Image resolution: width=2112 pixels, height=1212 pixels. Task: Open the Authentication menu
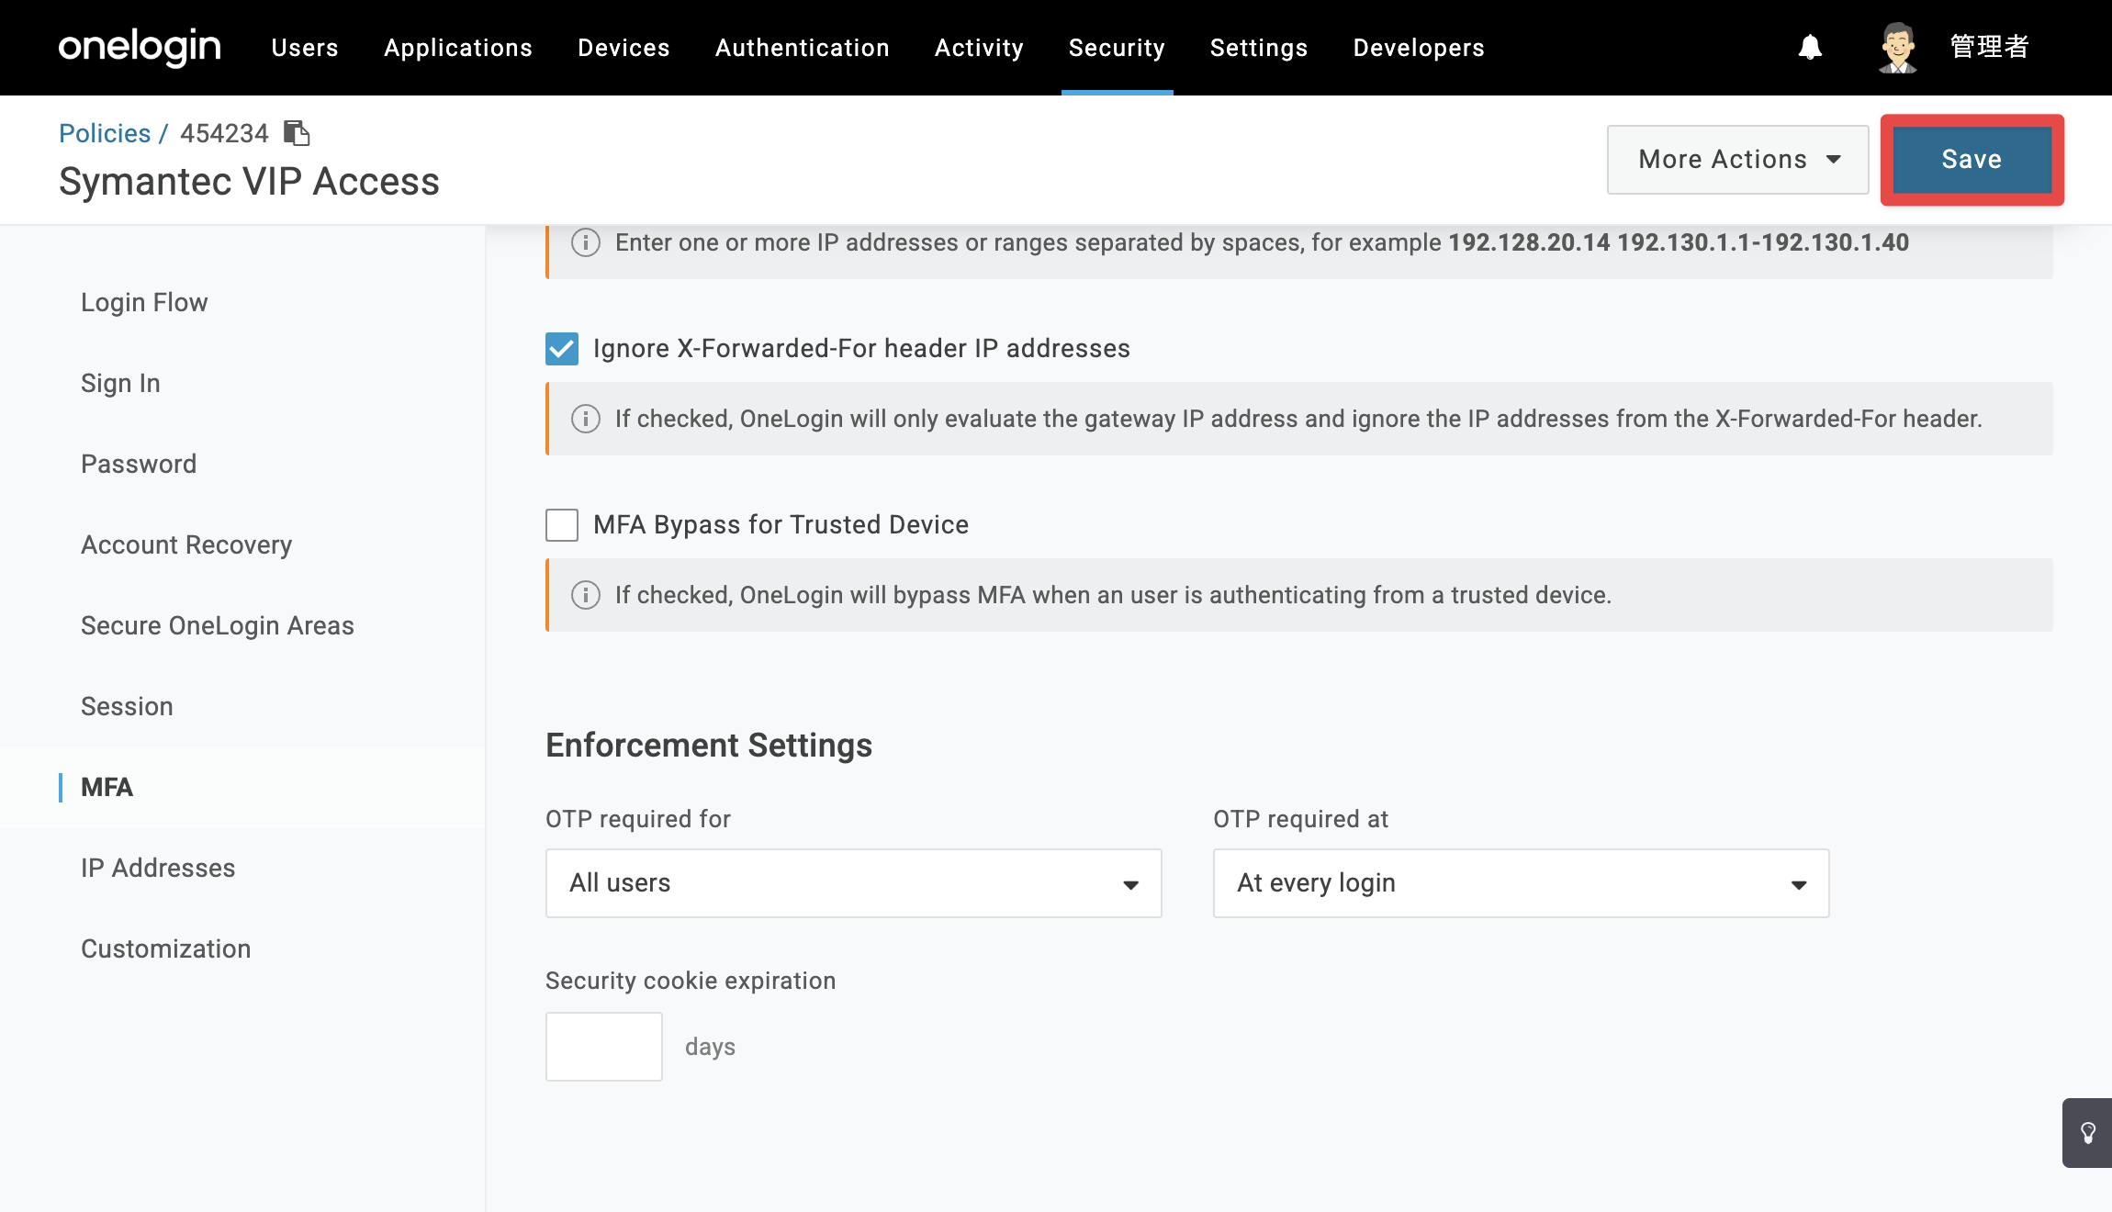pos(803,48)
